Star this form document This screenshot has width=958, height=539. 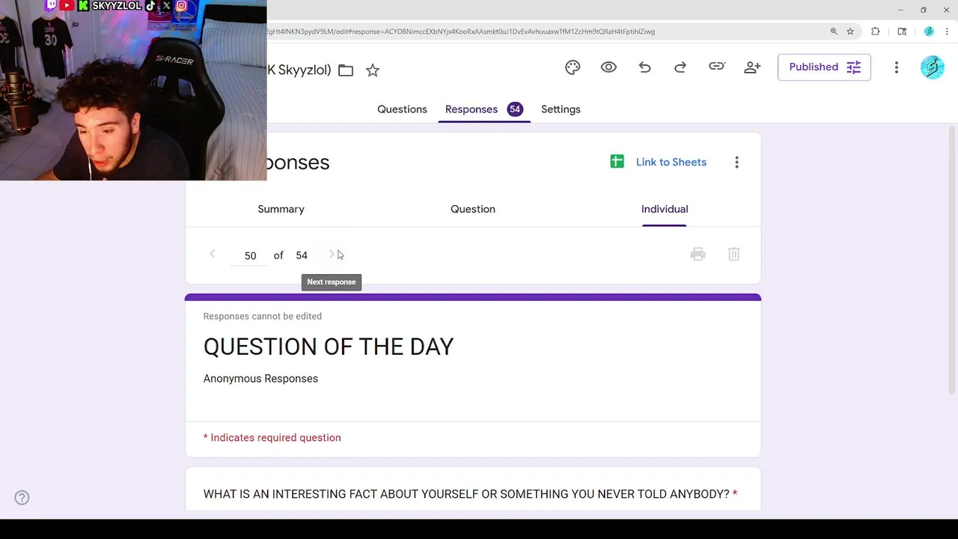click(x=372, y=70)
